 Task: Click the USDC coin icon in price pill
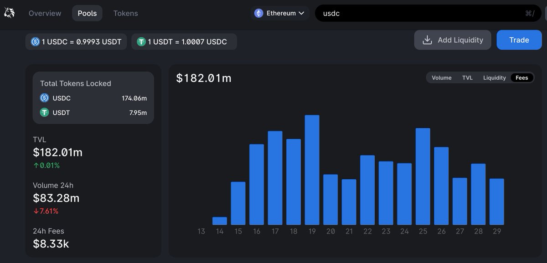pos(35,42)
